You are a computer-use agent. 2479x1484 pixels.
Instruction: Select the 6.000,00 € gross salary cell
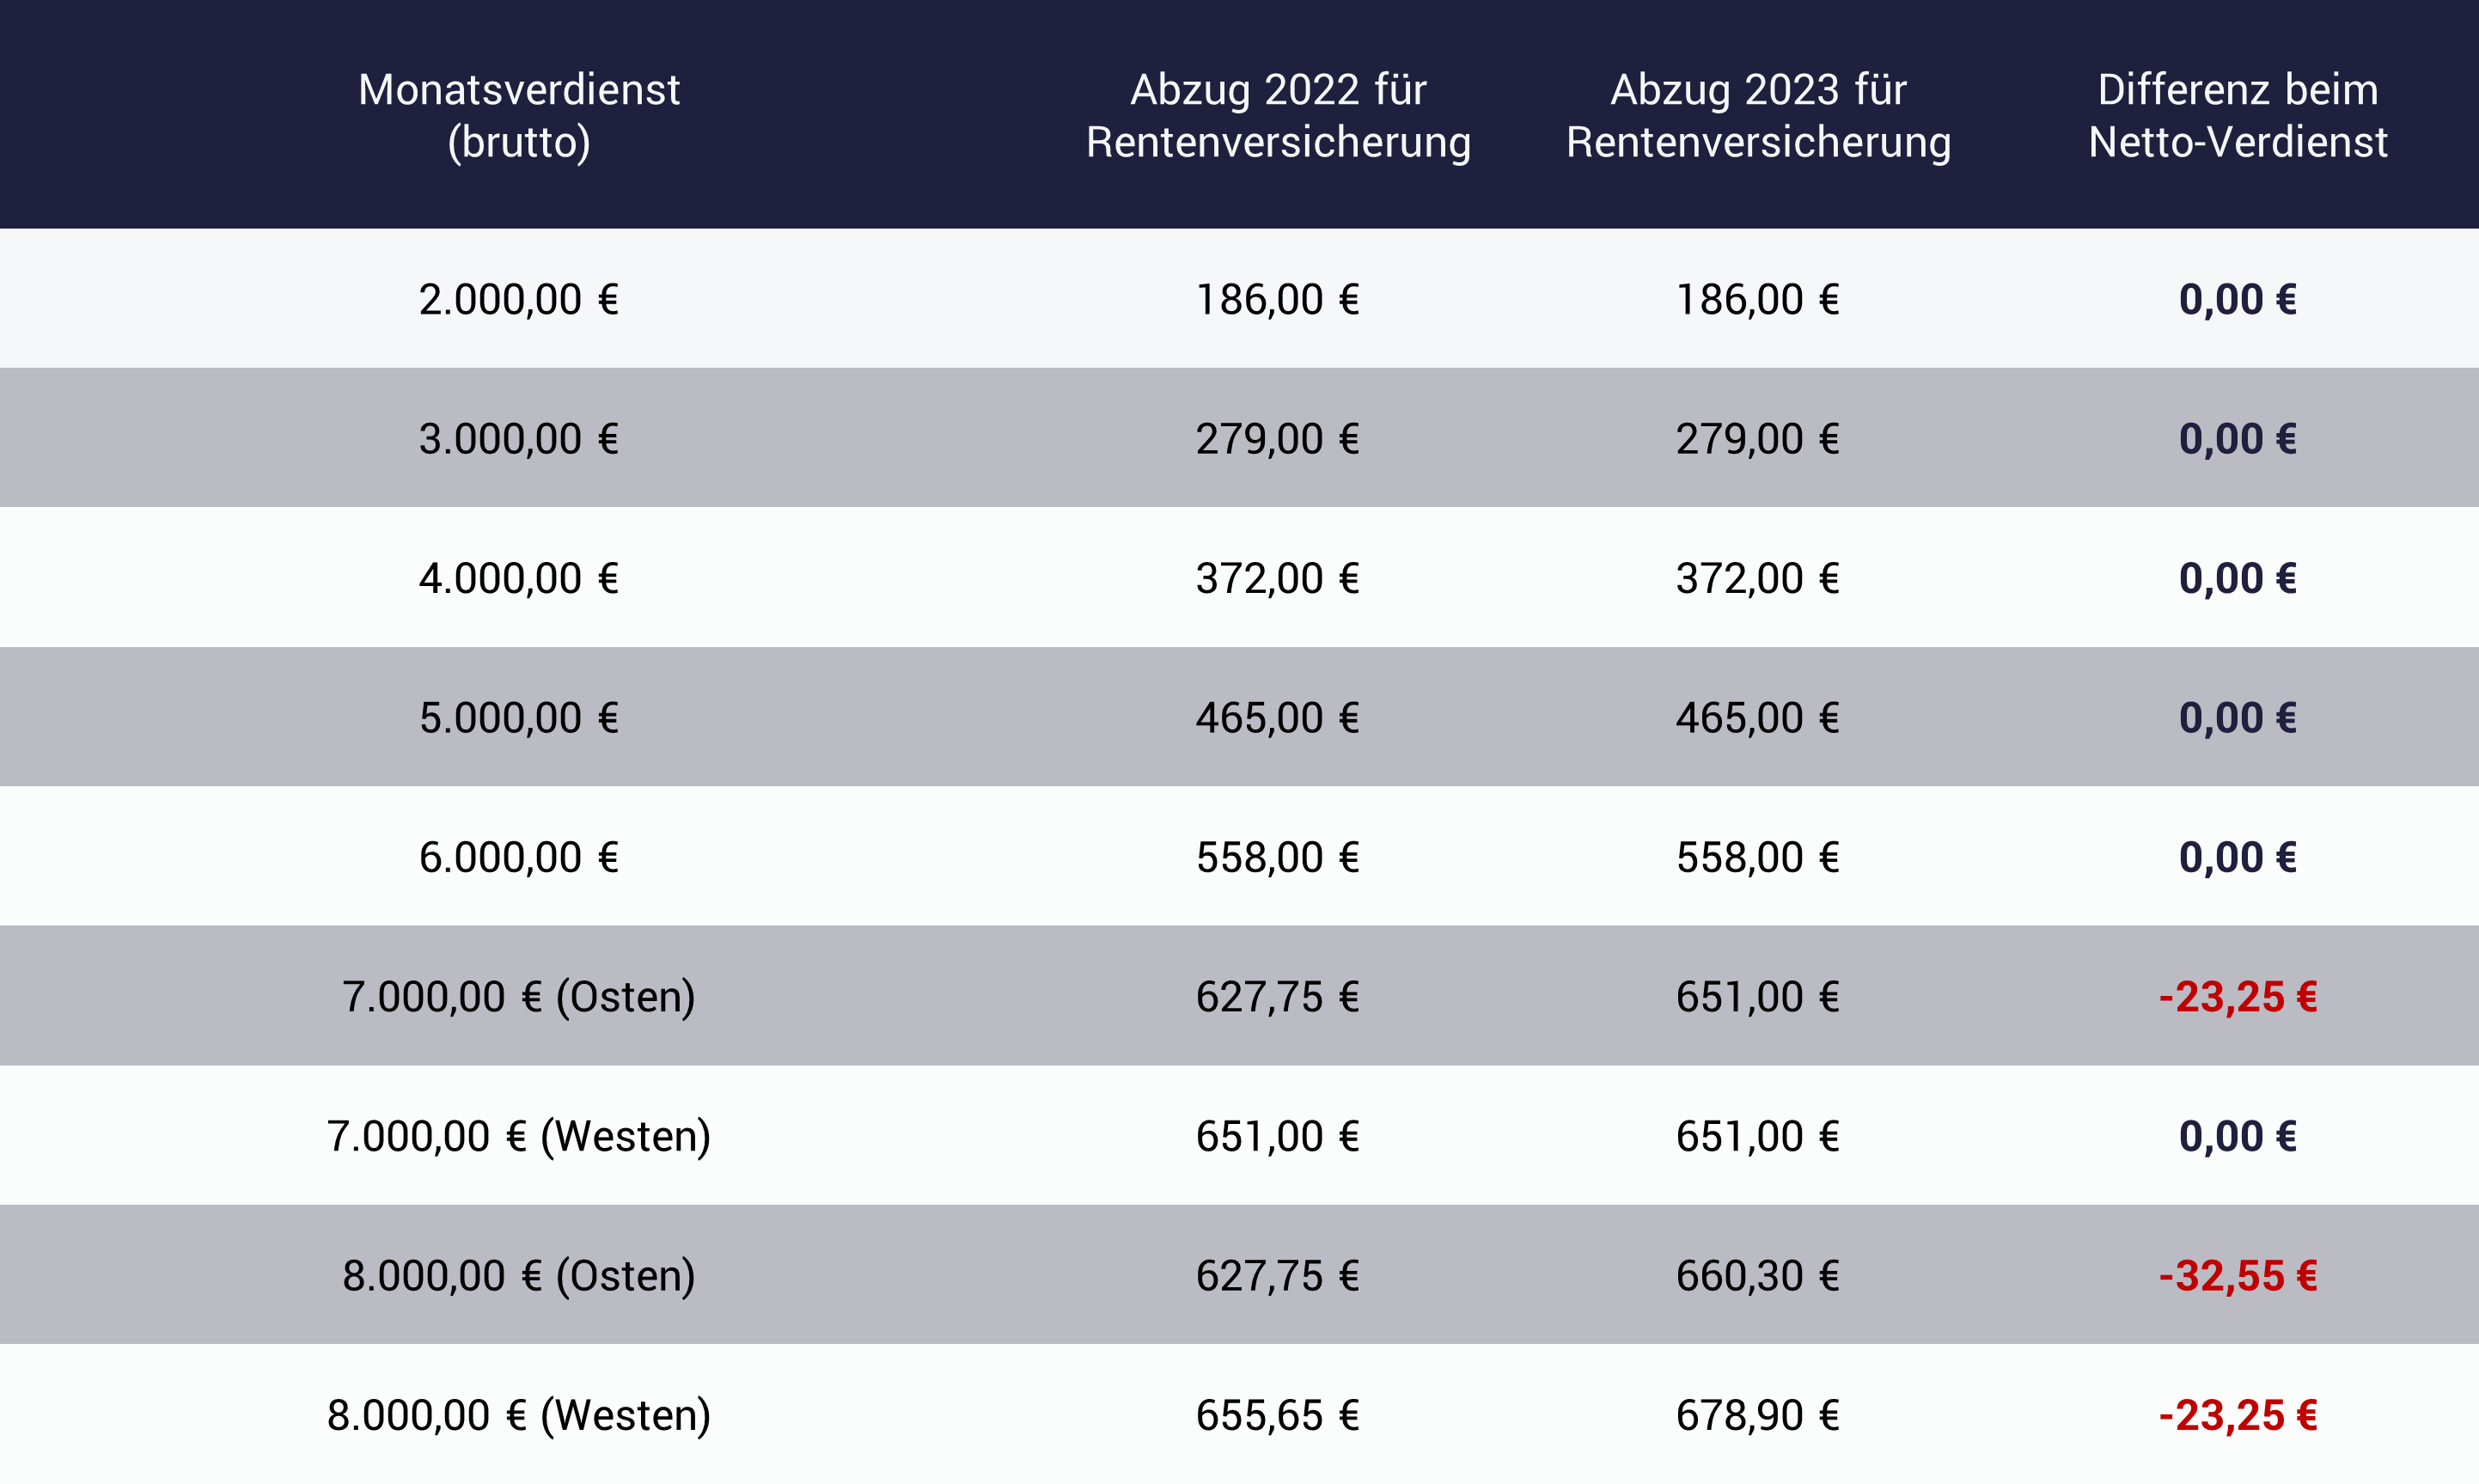coord(518,857)
